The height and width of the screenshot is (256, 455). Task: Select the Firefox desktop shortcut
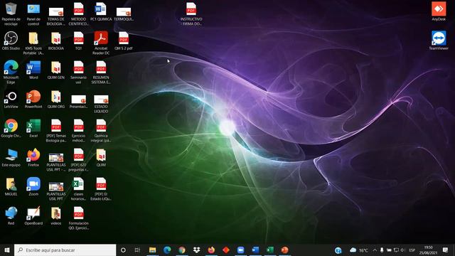click(33, 157)
